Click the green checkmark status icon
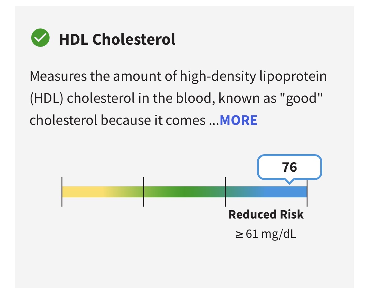The image size is (369, 288). click(40, 38)
